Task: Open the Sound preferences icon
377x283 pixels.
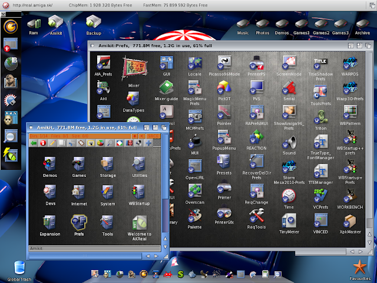Action: [x=289, y=141]
